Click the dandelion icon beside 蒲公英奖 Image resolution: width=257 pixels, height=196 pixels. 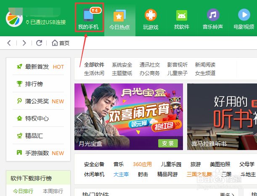pos(19,101)
